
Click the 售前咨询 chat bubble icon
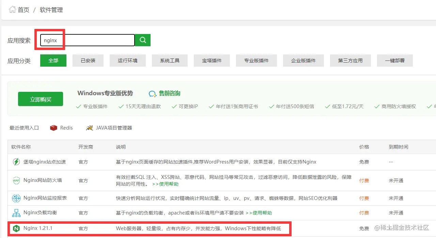pyautogui.click(x=153, y=93)
